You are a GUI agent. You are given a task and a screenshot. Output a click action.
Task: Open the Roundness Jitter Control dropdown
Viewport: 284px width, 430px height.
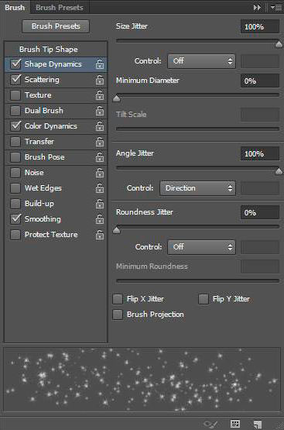tap(201, 247)
